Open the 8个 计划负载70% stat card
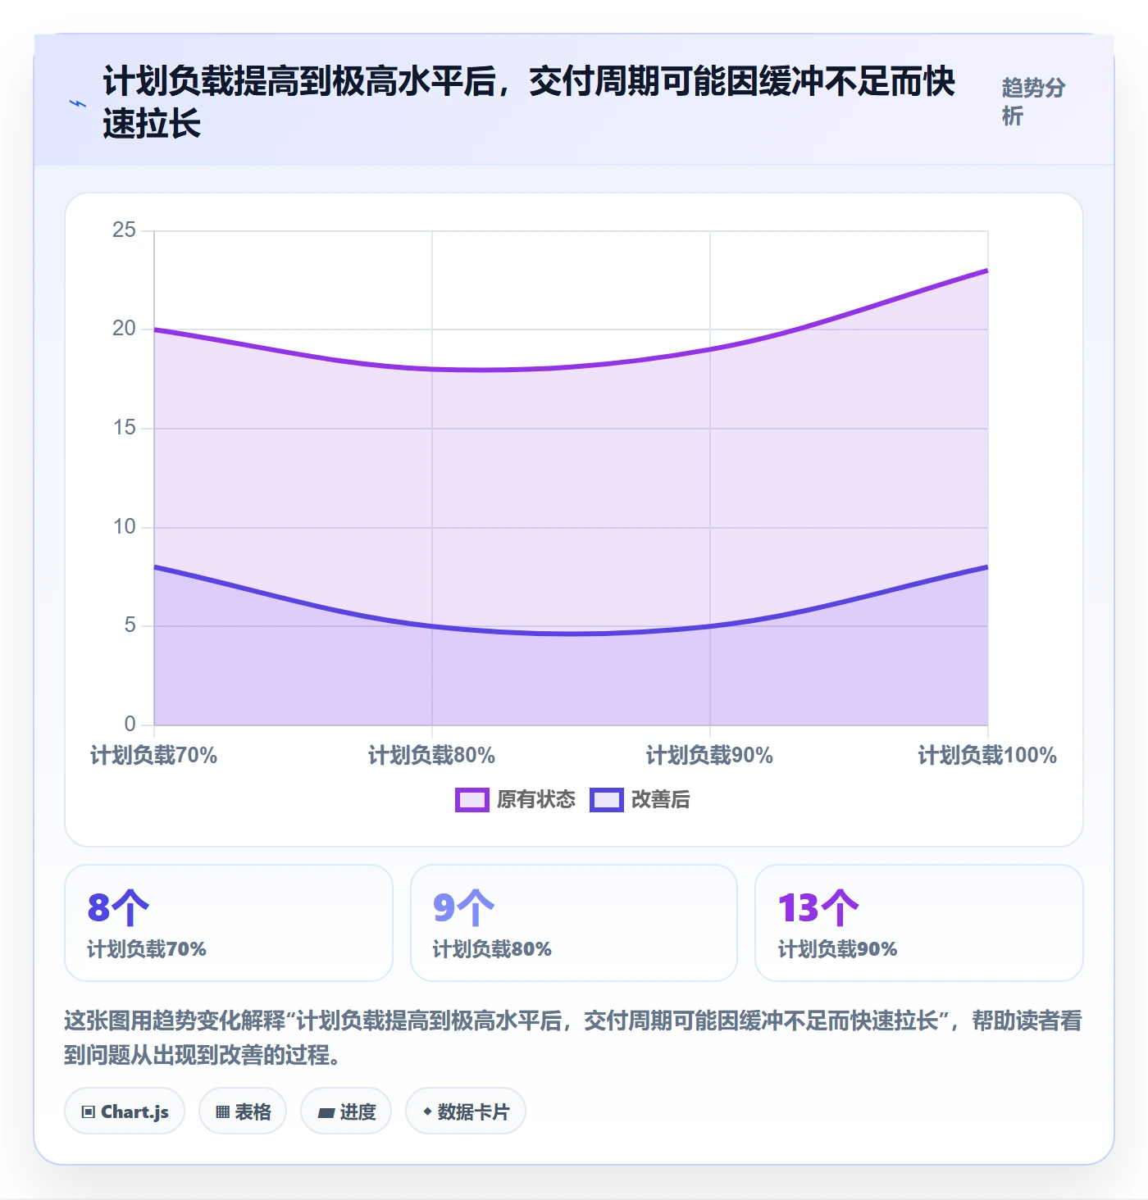This screenshot has height=1200, width=1148. click(229, 923)
